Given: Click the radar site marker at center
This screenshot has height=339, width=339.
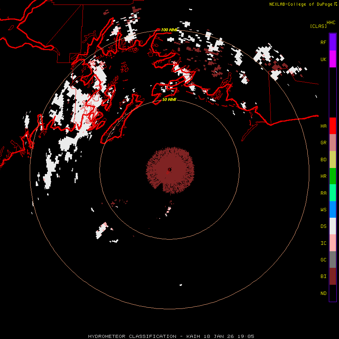Looking at the screenshot, I should (x=169, y=170).
